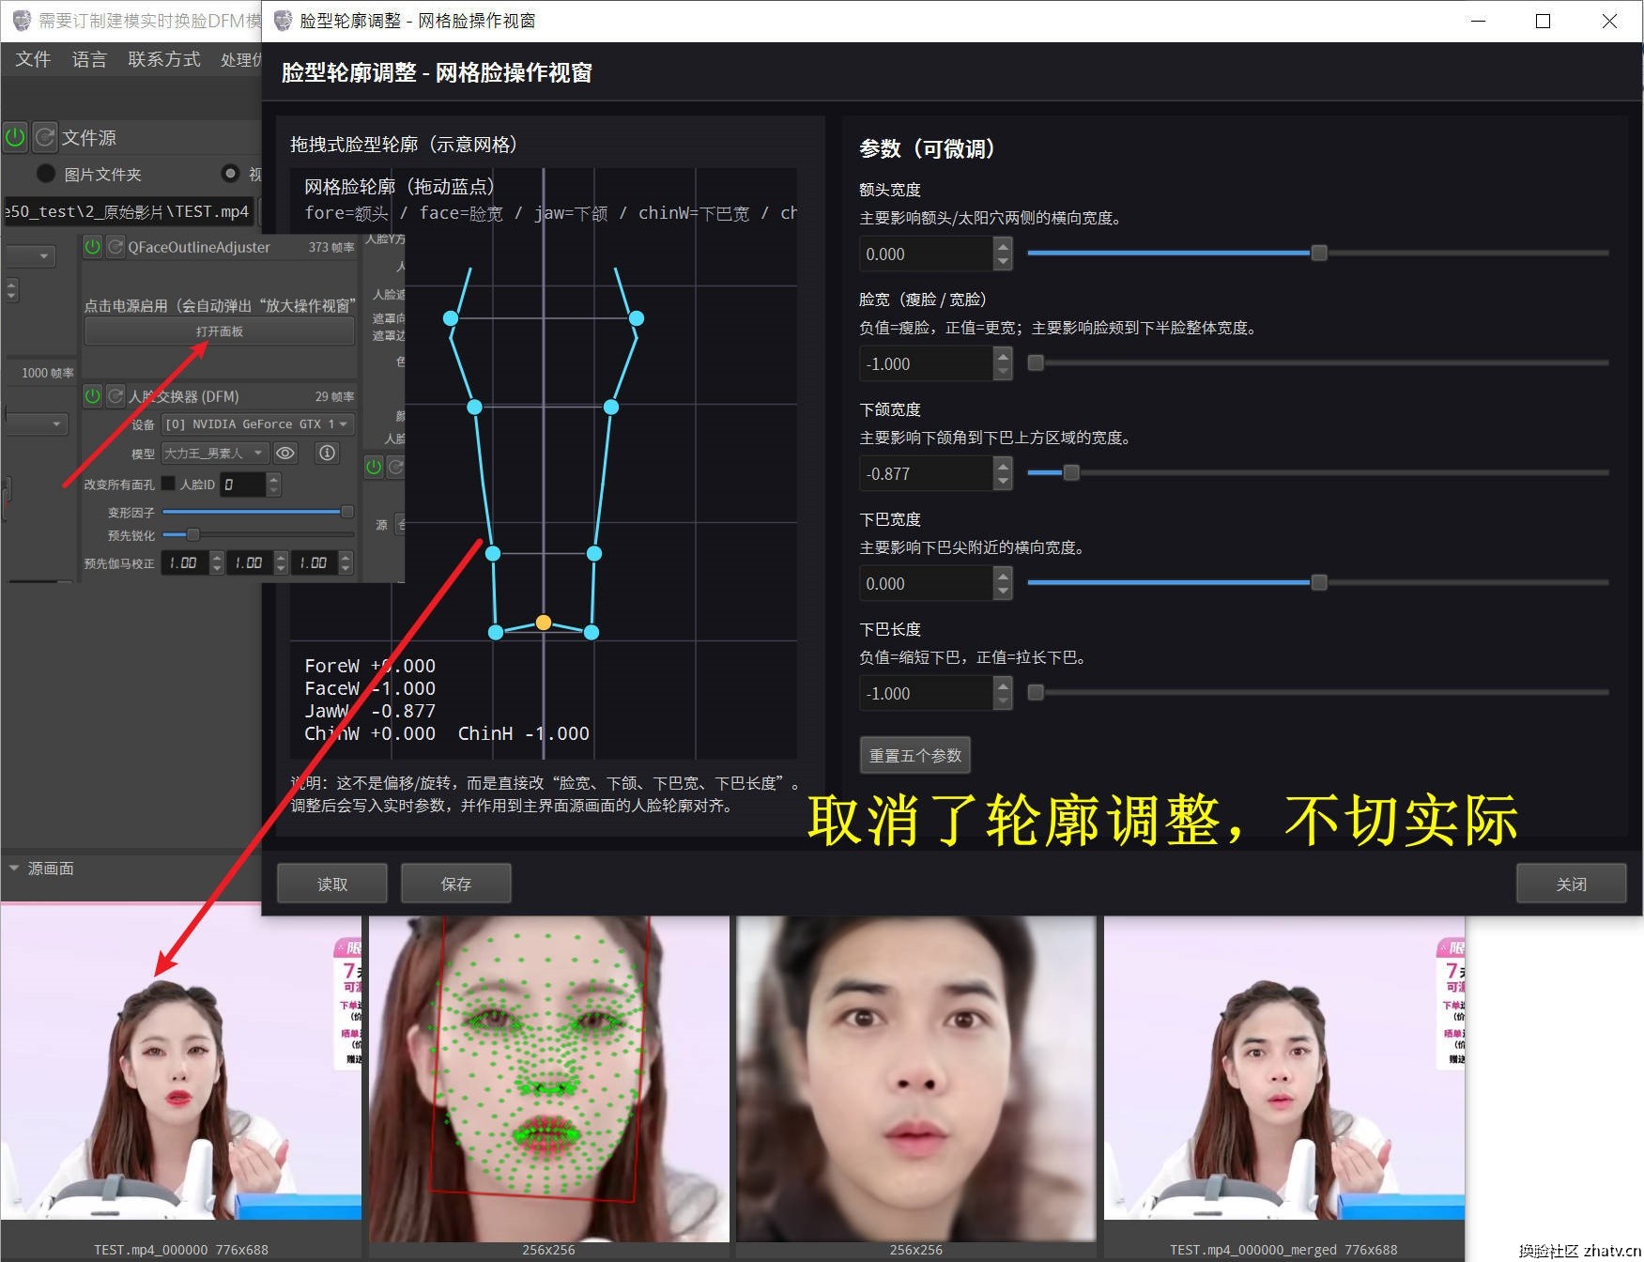Click the QFaceOutlineAdjuster reset icon
The height and width of the screenshot is (1262, 1644).
tap(115, 247)
